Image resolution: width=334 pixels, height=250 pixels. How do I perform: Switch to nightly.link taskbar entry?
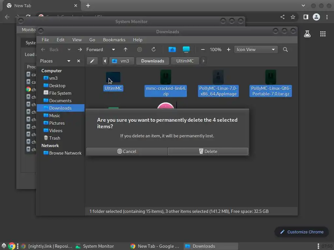click(x=47, y=246)
